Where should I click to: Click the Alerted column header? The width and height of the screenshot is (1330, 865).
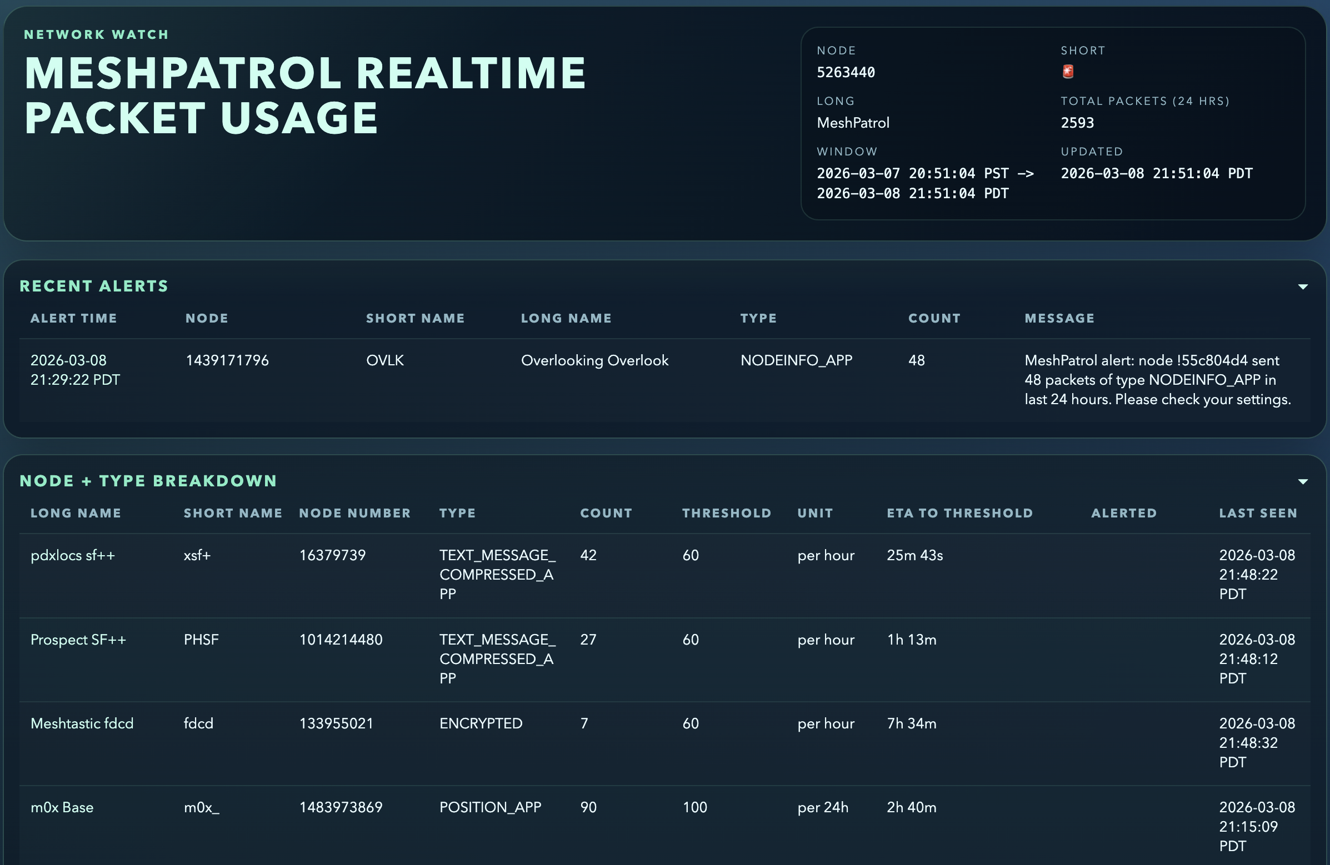click(x=1124, y=513)
